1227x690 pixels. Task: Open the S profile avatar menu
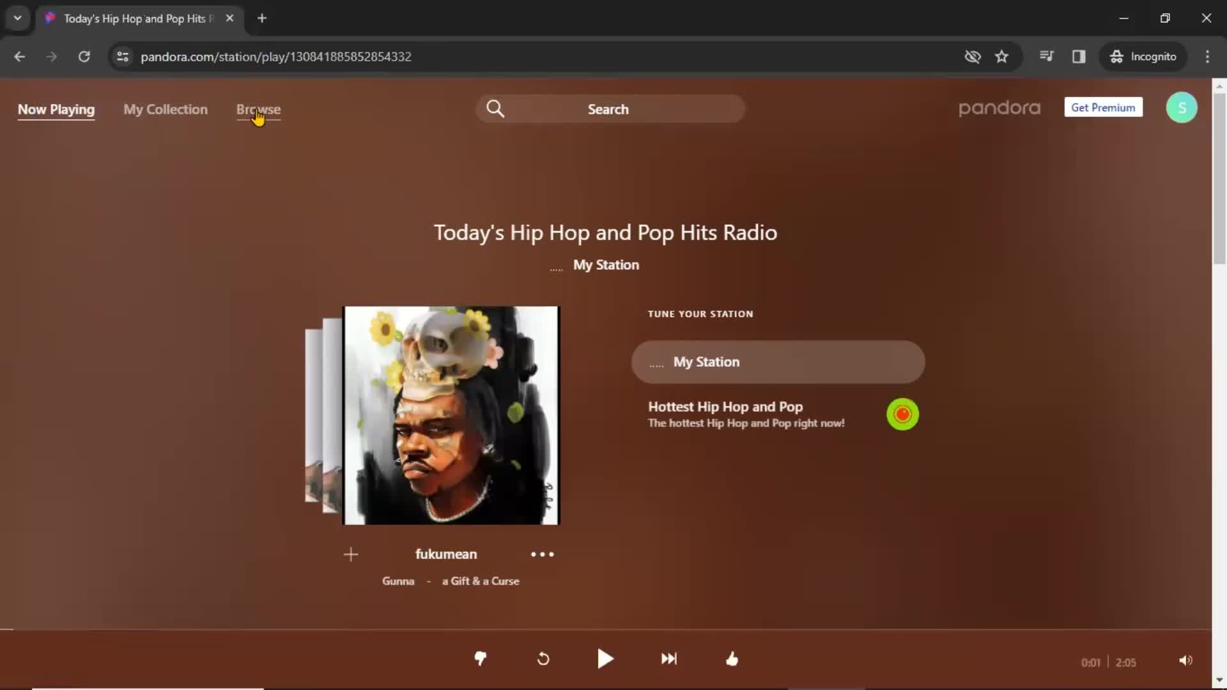coord(1182,108)
